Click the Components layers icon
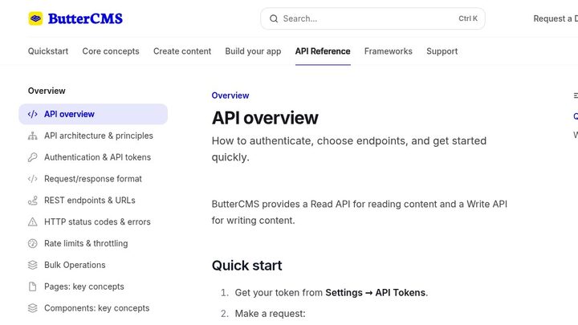 tap(32, 308)
